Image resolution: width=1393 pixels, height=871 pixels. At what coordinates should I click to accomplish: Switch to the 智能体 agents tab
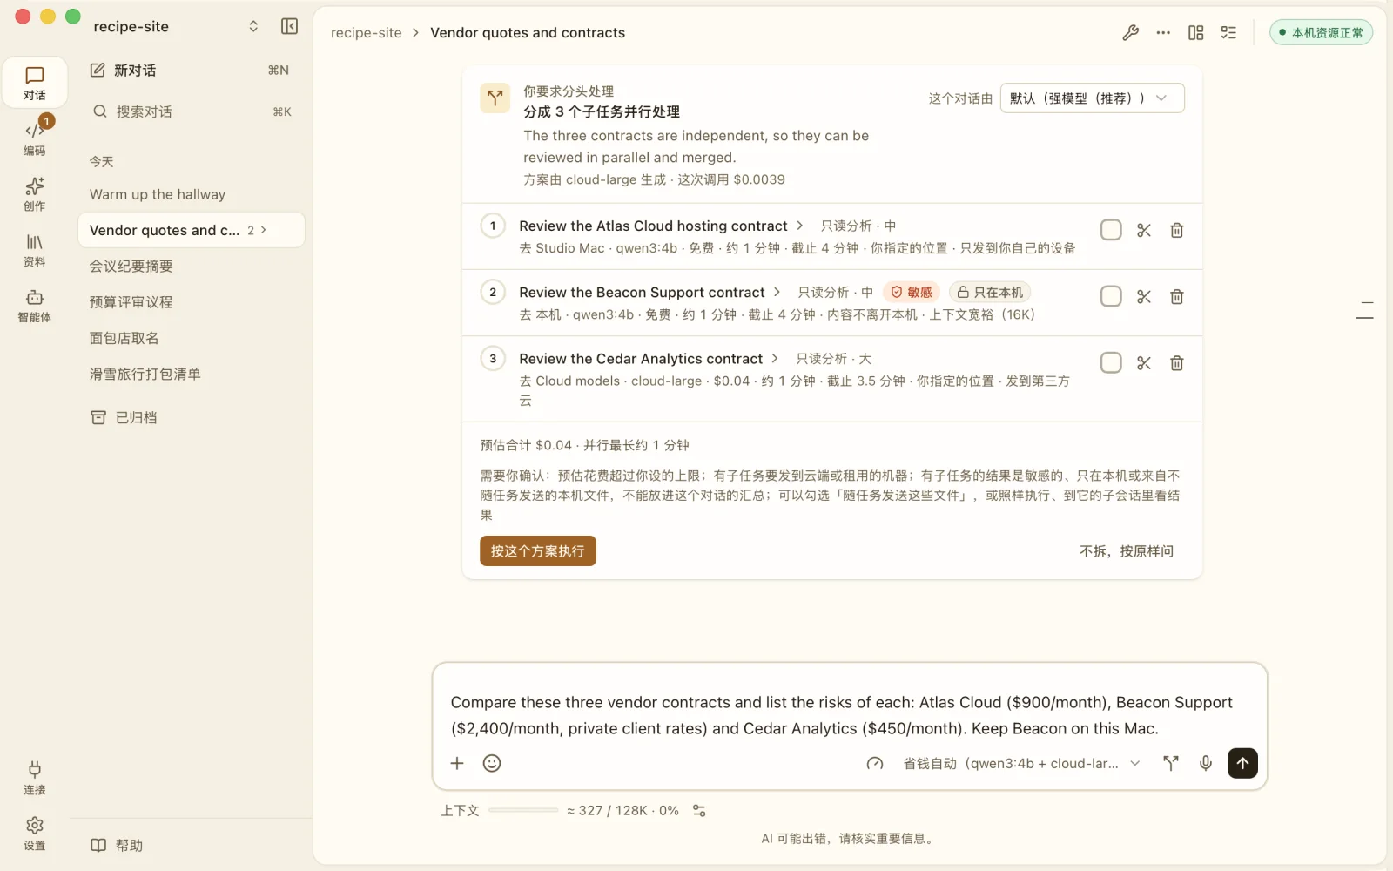(x=35, y=306)
